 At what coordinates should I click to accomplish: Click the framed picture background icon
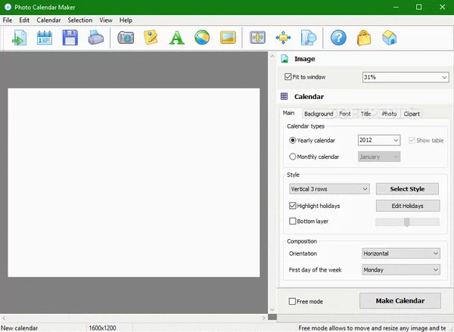coord(228,38)
